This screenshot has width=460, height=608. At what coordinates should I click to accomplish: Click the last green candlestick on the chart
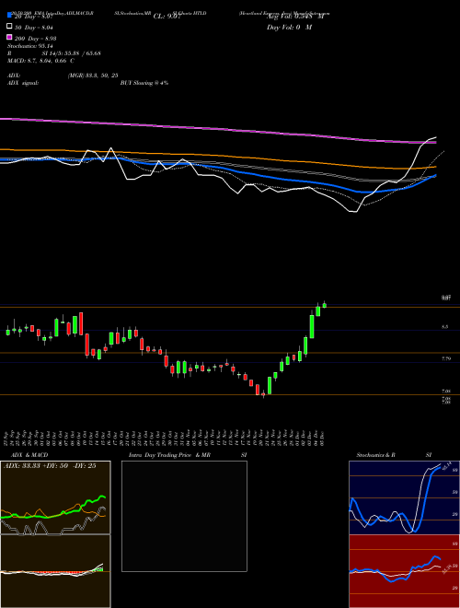coord(325,305)
